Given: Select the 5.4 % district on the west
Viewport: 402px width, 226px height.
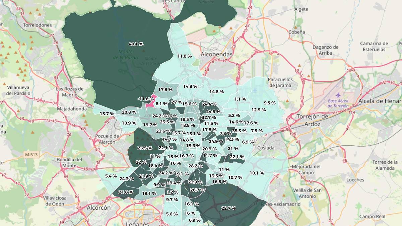Looking at the screenshot, I should (111, 176).
